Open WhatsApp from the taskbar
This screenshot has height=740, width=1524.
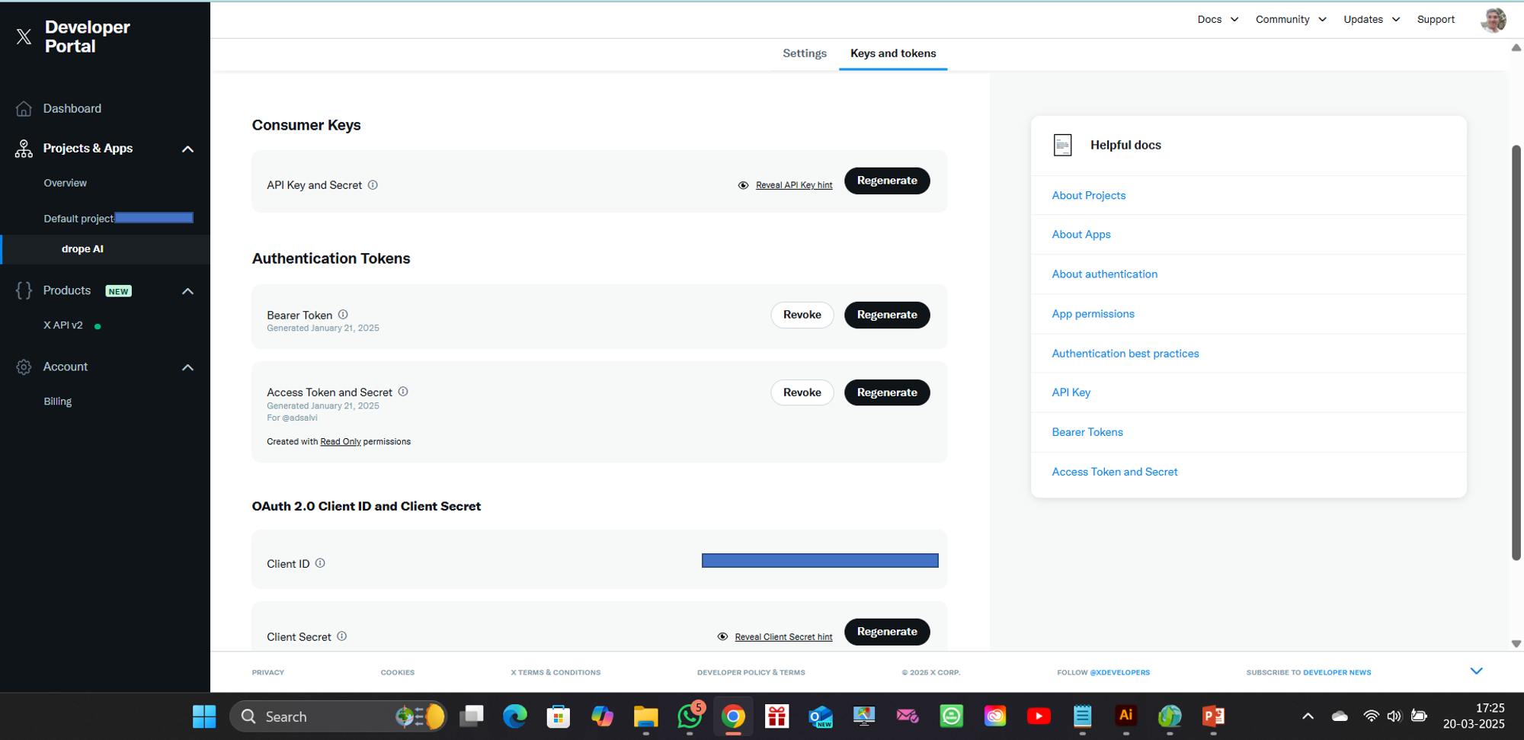click(x=690, y=716)
